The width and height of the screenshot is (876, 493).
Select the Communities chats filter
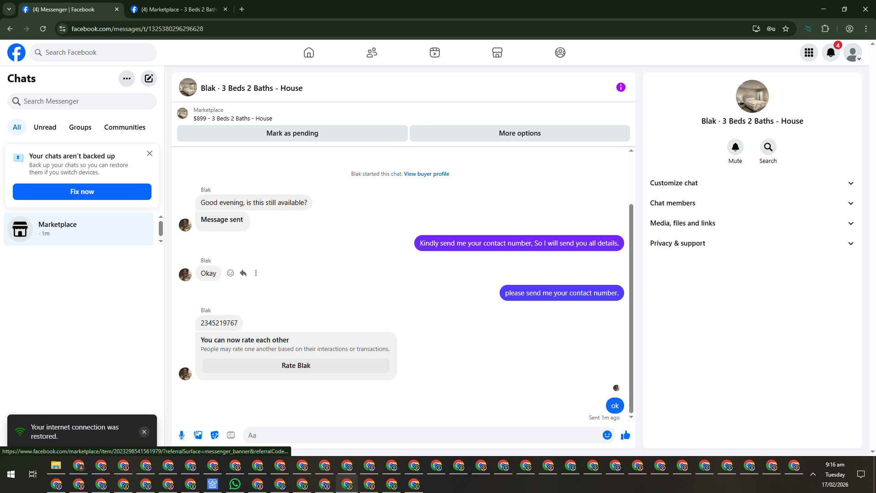125,127
